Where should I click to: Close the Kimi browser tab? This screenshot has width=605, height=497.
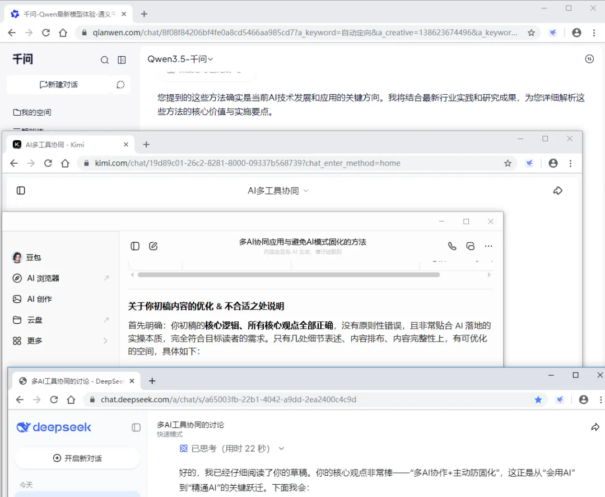(126, 145)
